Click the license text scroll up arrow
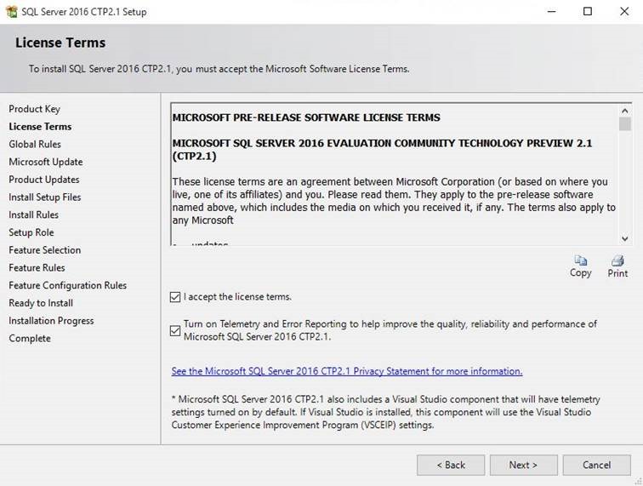This screenshot has height=486, width=643. click(624, 111)
